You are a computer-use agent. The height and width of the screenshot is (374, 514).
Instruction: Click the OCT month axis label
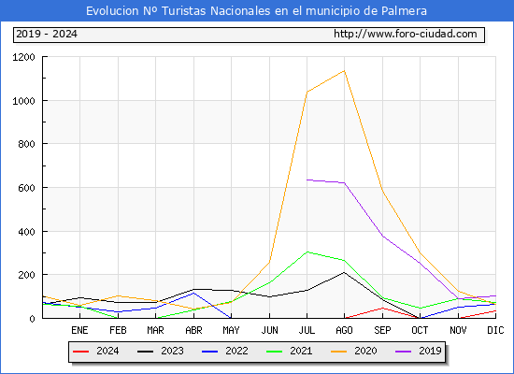click(420, 330)
